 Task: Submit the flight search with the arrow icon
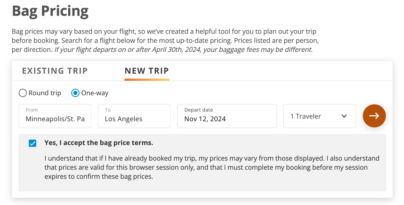pos(374,116)
